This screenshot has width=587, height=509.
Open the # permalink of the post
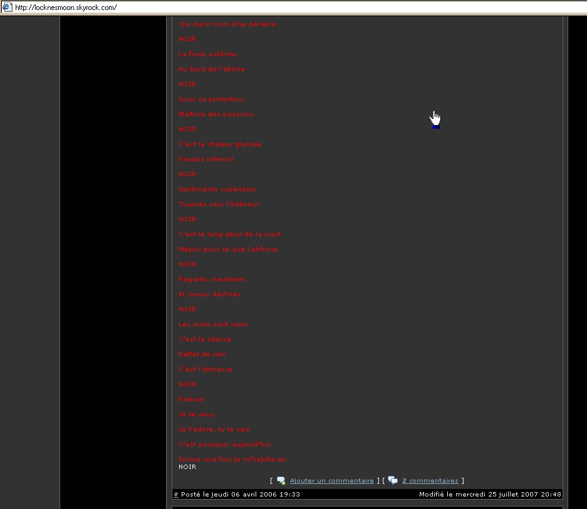click(x=176, y=495)
